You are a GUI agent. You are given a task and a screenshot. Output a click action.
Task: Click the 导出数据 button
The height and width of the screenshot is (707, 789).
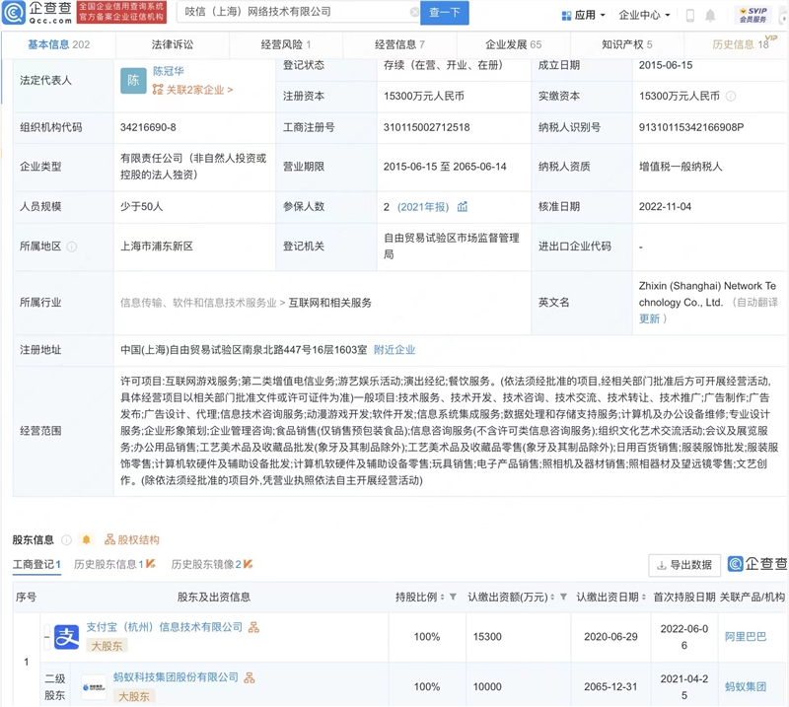click(684, 565)
